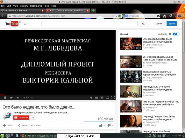Switch to the Unul sovietic Pe veci tab
Screen dimensions: 185x138
[23, 11]
